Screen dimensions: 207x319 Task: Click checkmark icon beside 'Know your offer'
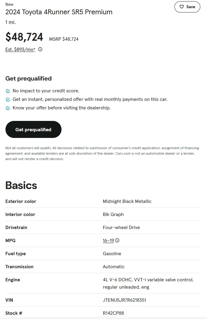point(8,108)
